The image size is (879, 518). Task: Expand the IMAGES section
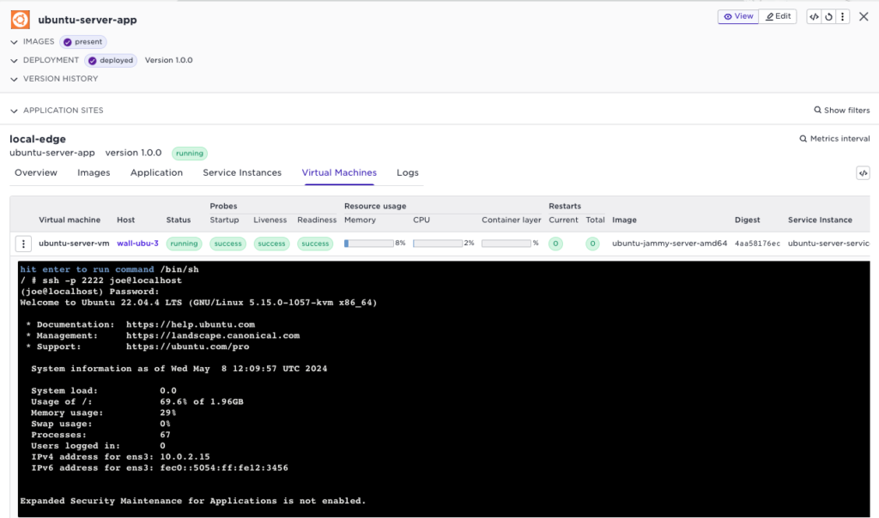click(x=14, y=41)
